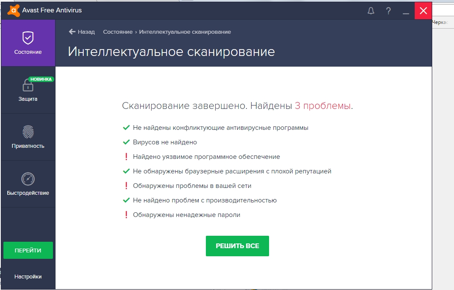Viewport: 454px width, 290px height.
Task: Click the НОВИНКА badge on Защита
Action: pyautogui.click(x=41, y=79)
